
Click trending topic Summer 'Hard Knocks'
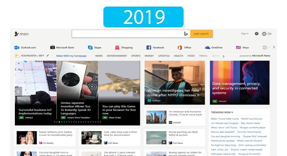click(x=249, y=132)
